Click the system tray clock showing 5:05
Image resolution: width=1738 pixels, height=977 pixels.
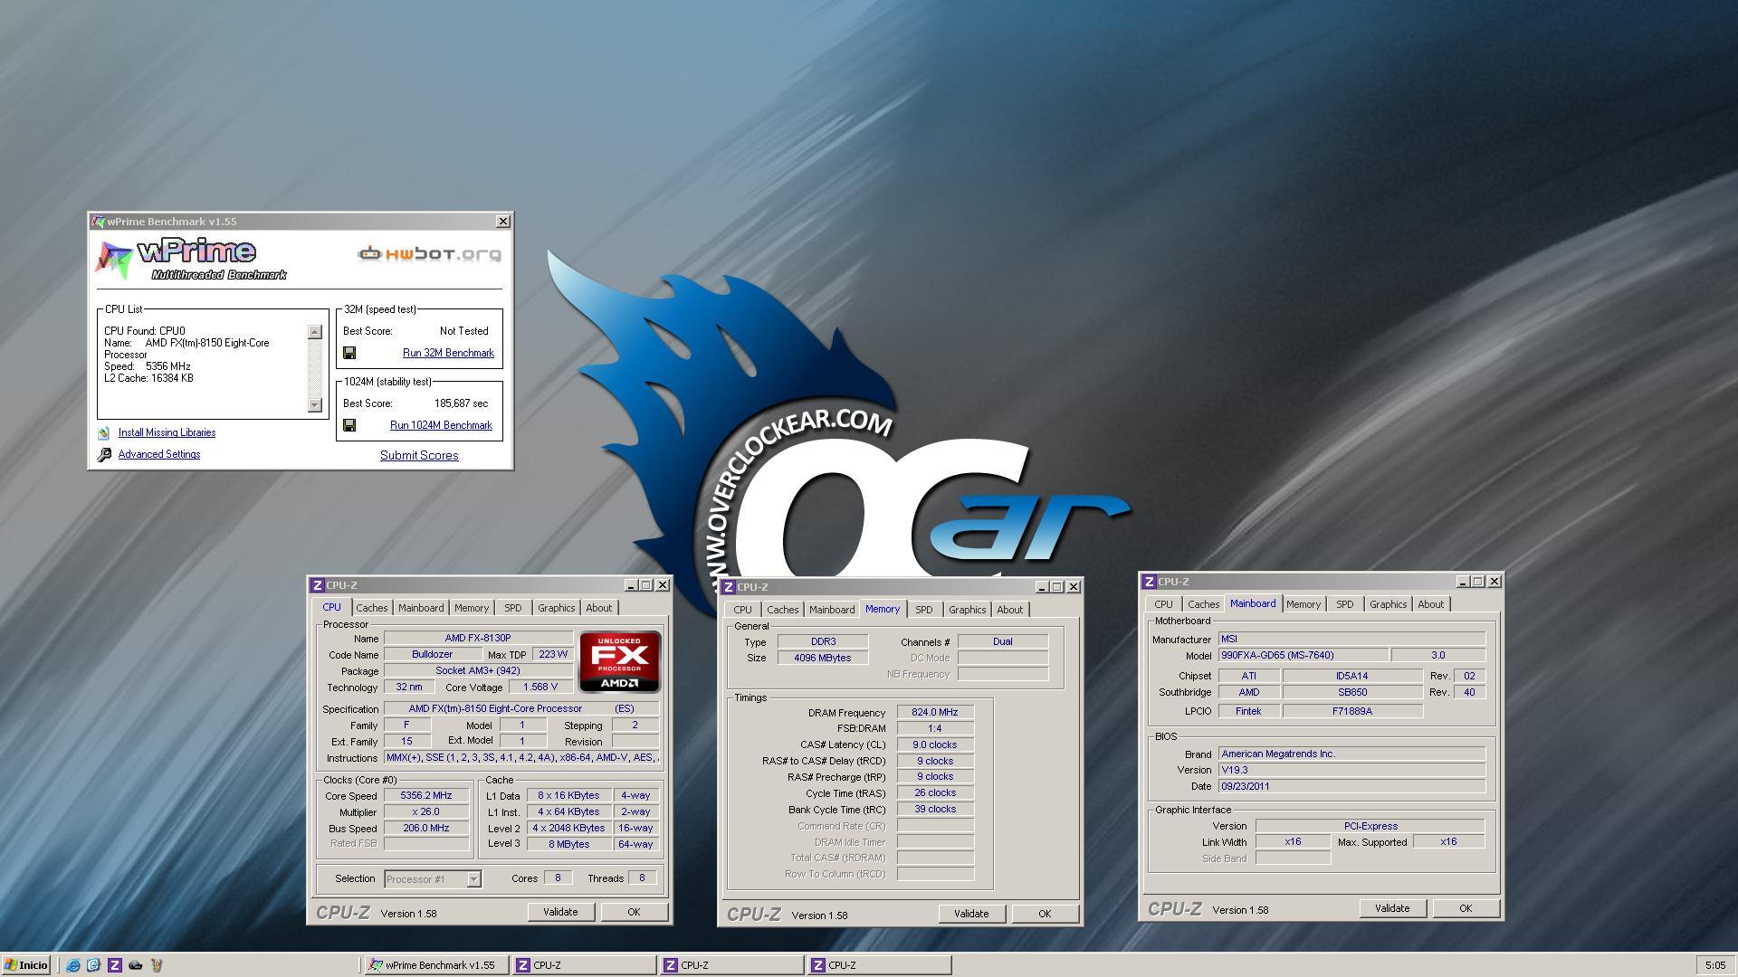(x=1714, y=965)
